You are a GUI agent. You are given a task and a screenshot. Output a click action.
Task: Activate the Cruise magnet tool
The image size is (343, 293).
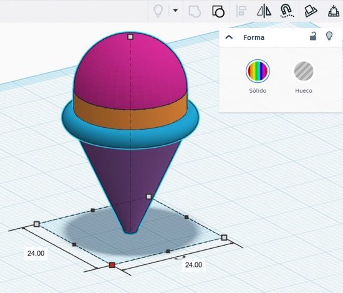287,11
